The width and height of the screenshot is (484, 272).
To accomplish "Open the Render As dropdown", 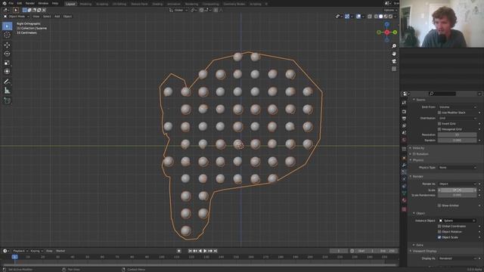I will [457, 184].
